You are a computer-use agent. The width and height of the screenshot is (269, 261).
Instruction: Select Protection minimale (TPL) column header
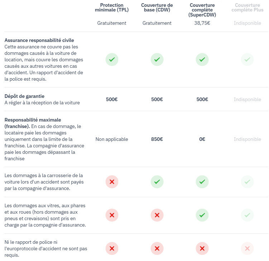tap(112, 8)
